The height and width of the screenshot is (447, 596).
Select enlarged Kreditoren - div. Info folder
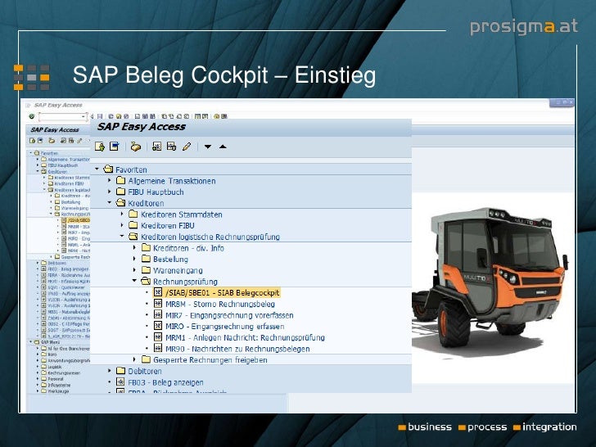tap(188, 248)
